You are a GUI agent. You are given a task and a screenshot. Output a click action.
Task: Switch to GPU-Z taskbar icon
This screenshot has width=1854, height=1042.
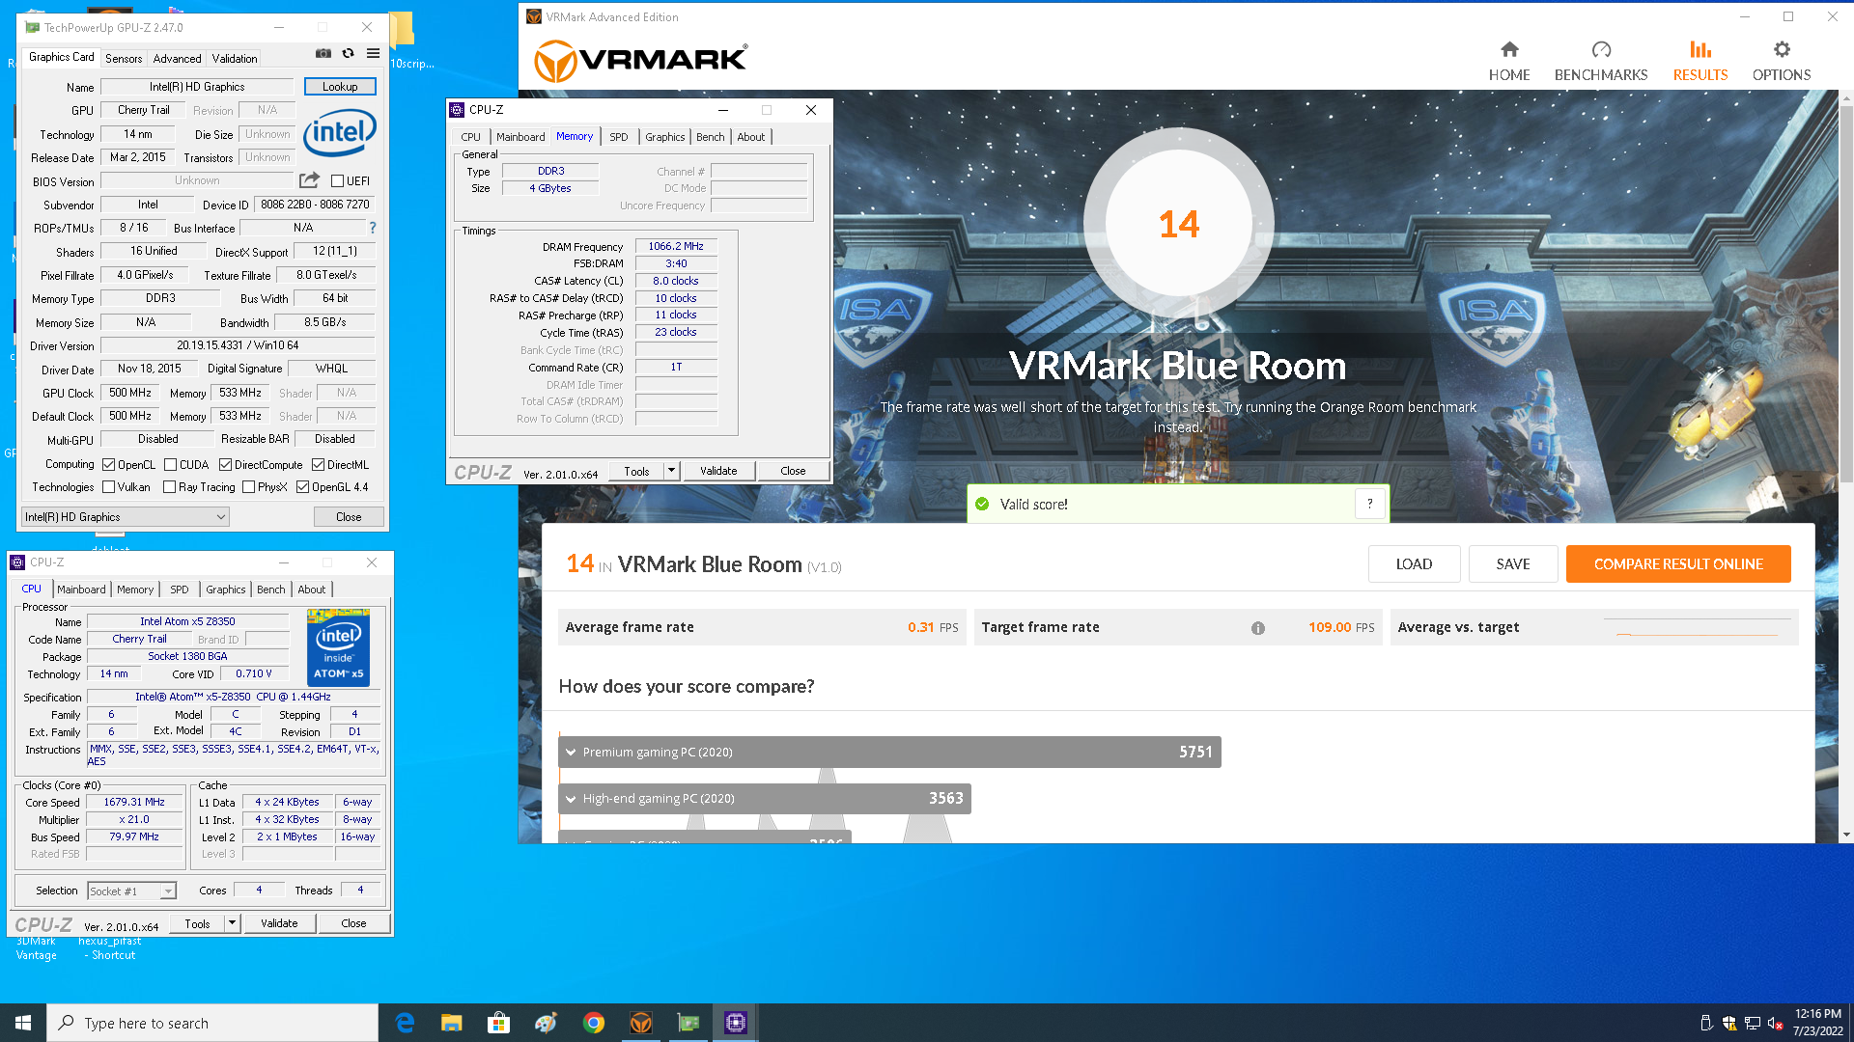[x=688, y=1023]
